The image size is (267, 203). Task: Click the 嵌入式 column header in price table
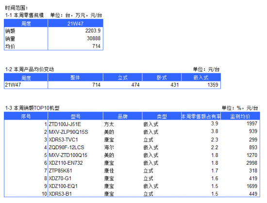(201, 78)
